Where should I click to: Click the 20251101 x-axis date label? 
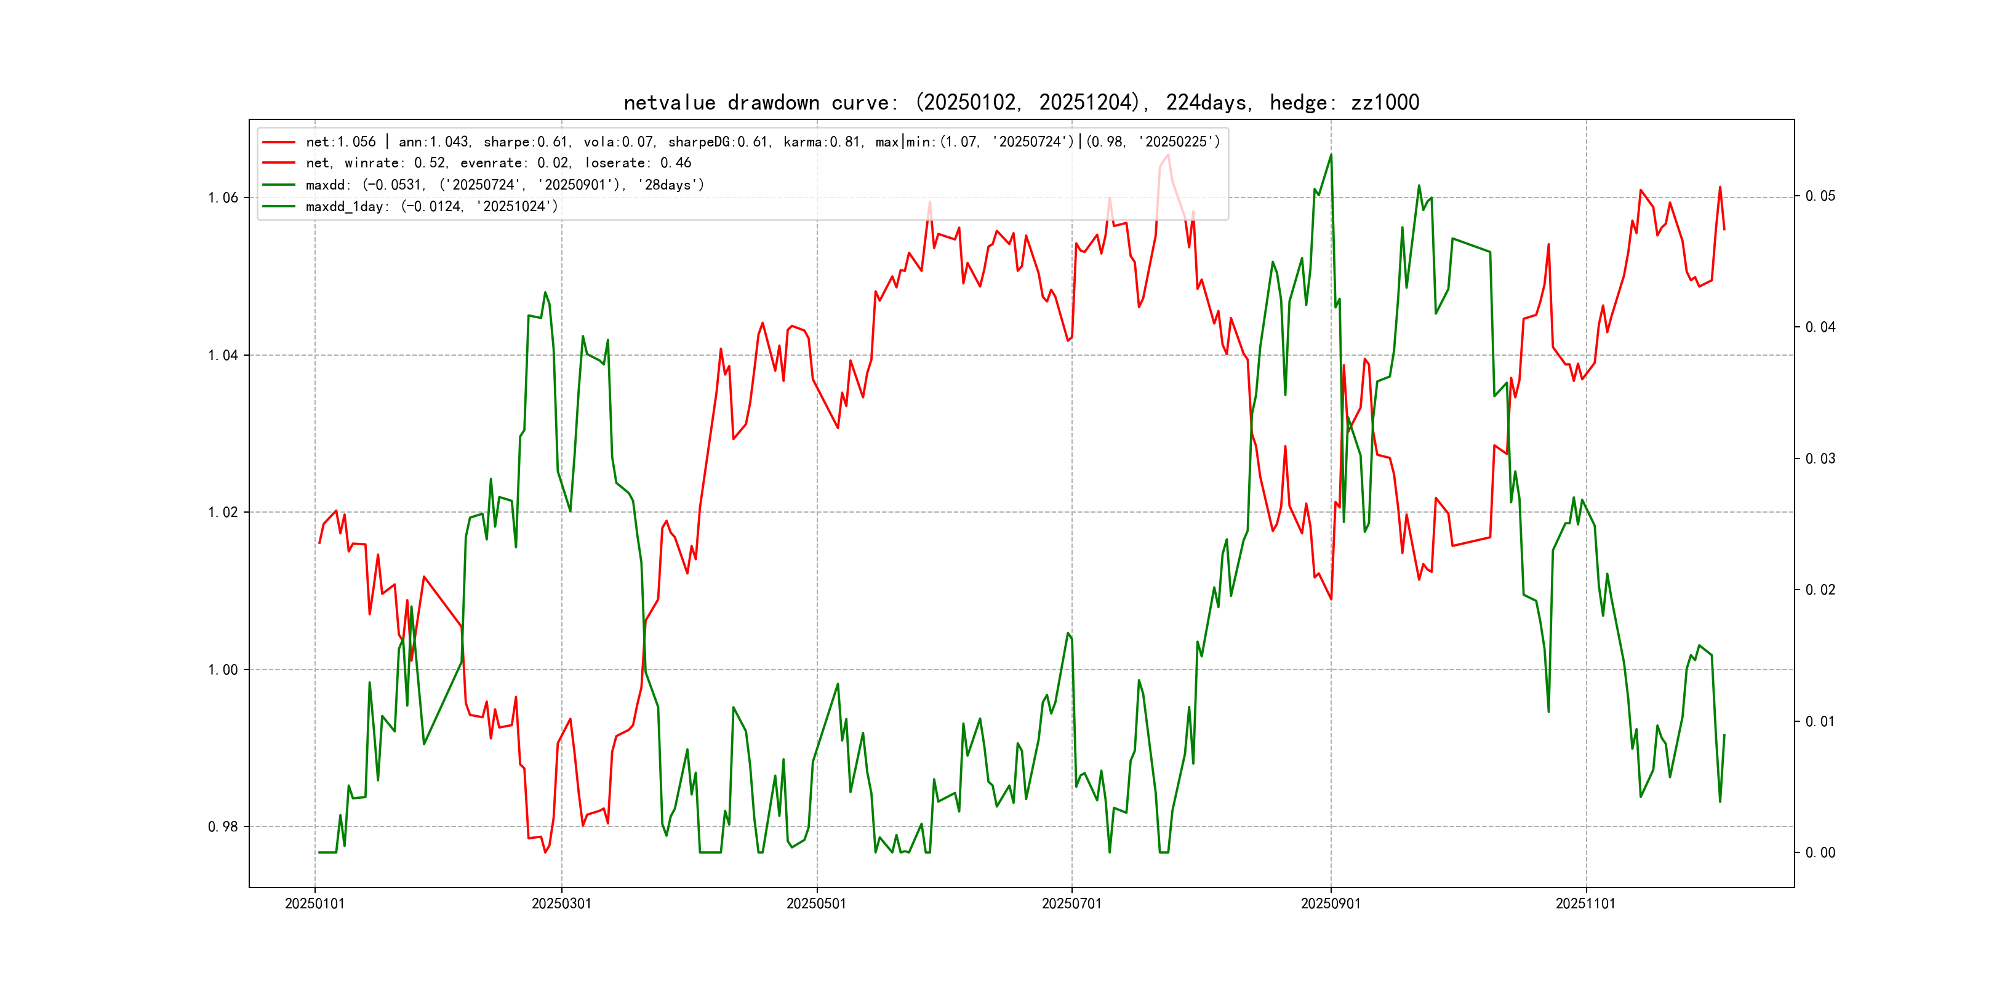(1585, 903)
